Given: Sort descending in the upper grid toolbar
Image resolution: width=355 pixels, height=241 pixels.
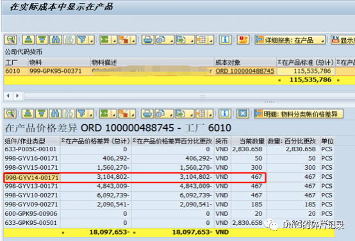Looking at the screenshot, I should [42, 40].
